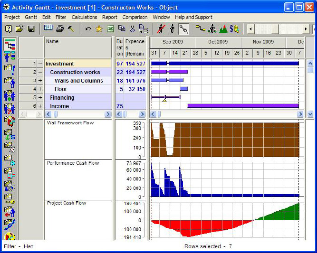Viewport: 317px width, 253px height.
Task: Click the Gantt chart horizontal scroll right arrow
Action: (x=300, y=114)
